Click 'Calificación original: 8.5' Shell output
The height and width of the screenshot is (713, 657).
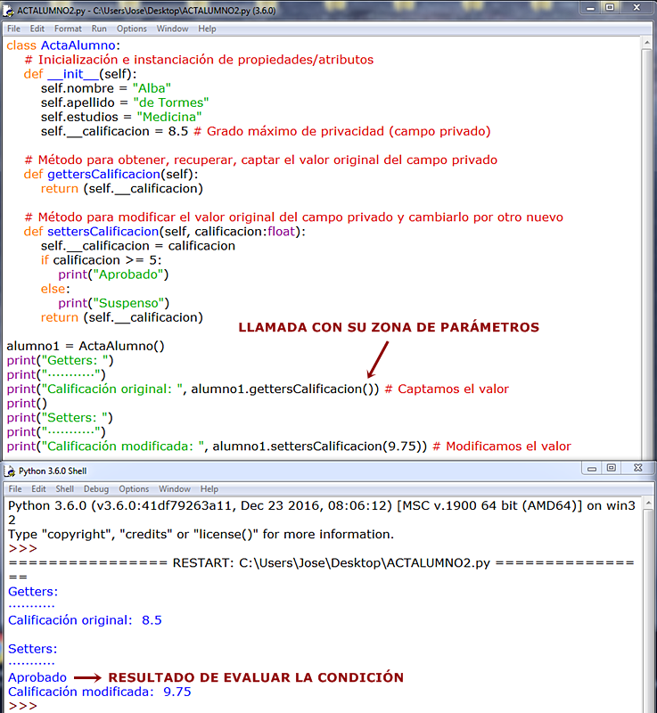pyautogui.click(x=85, y=620)
